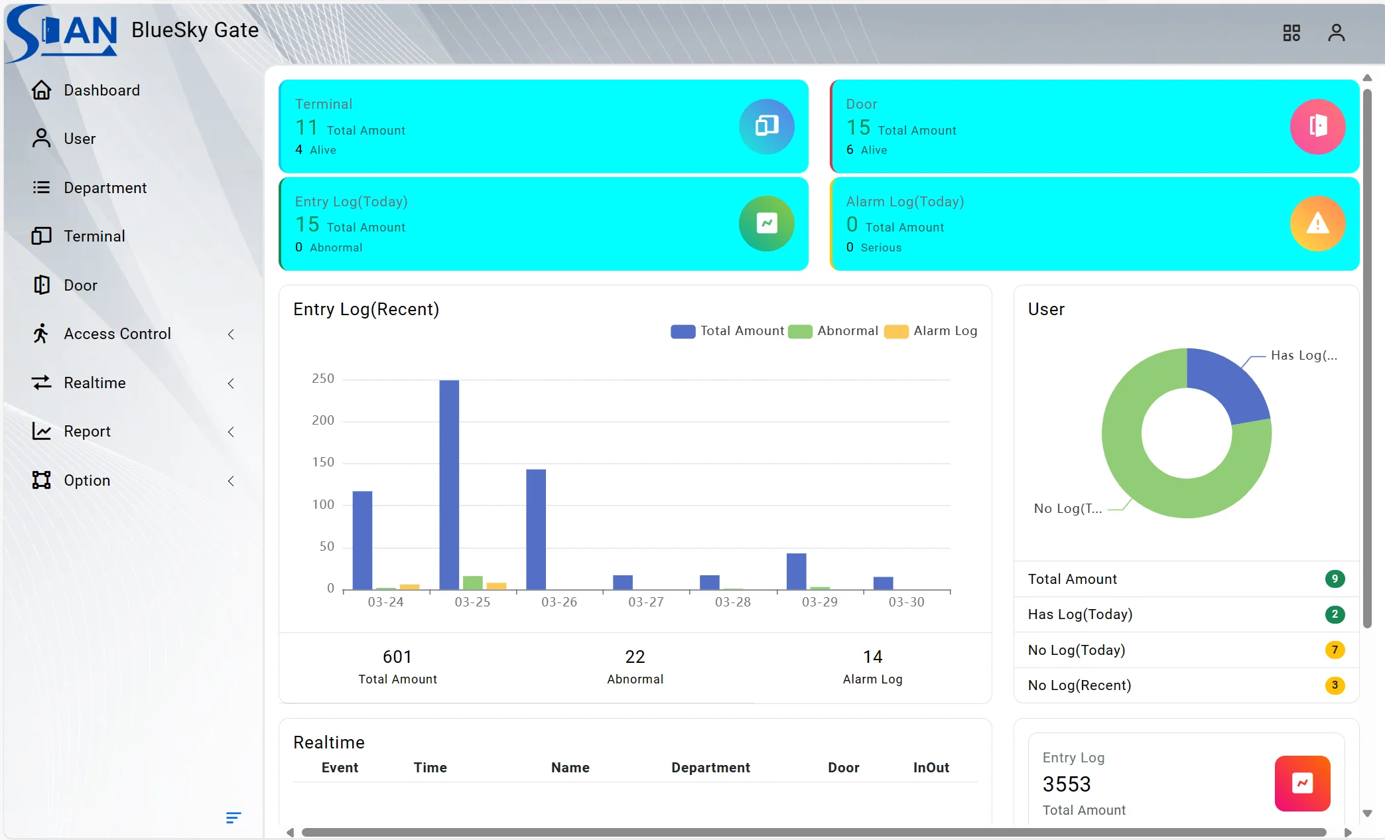Click the Terminal card's device icon
1385x840 pixels.
(766, 126)
